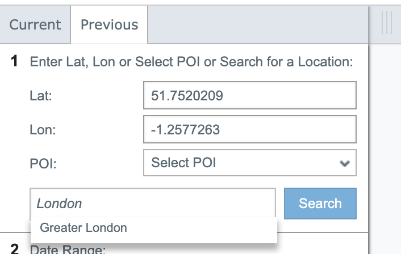Focus the Lon input field
This screenshot has width=401, height=254.
tap(250, 130)
